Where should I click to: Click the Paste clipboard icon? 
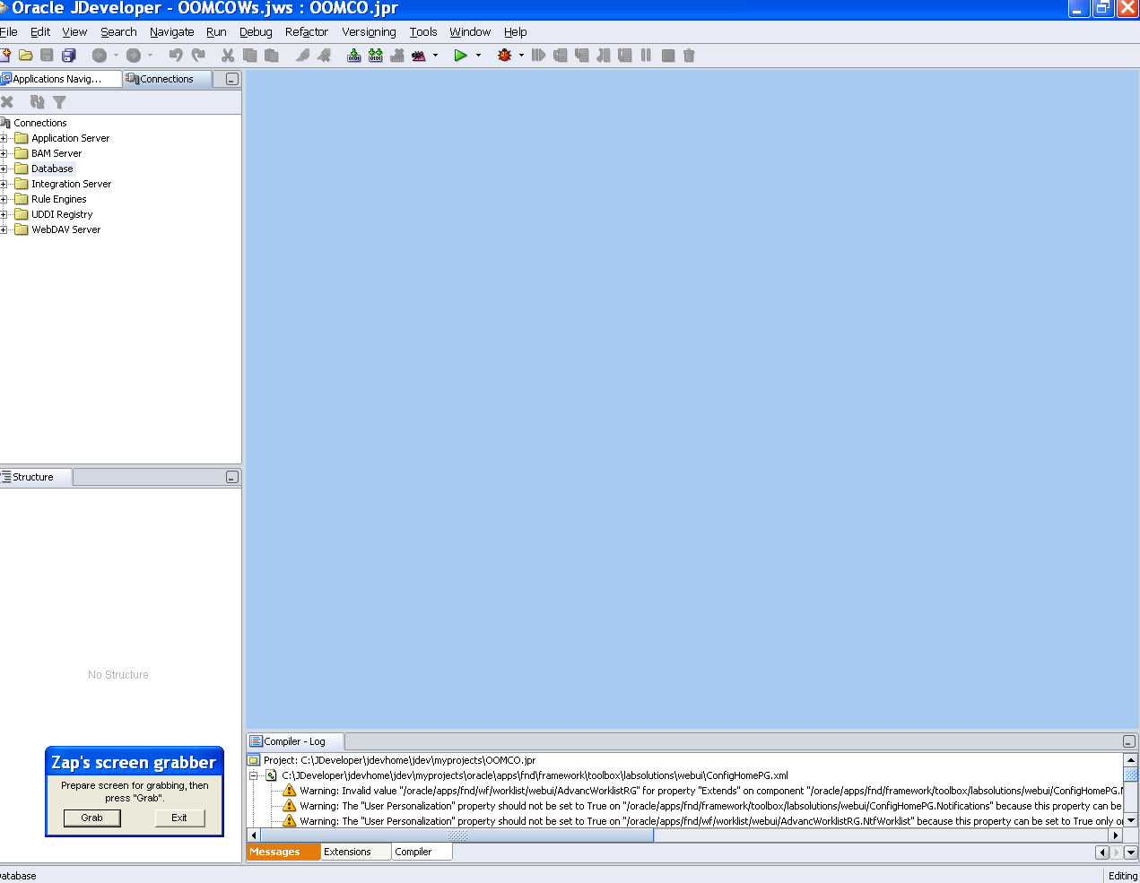[x=271, y=56]
